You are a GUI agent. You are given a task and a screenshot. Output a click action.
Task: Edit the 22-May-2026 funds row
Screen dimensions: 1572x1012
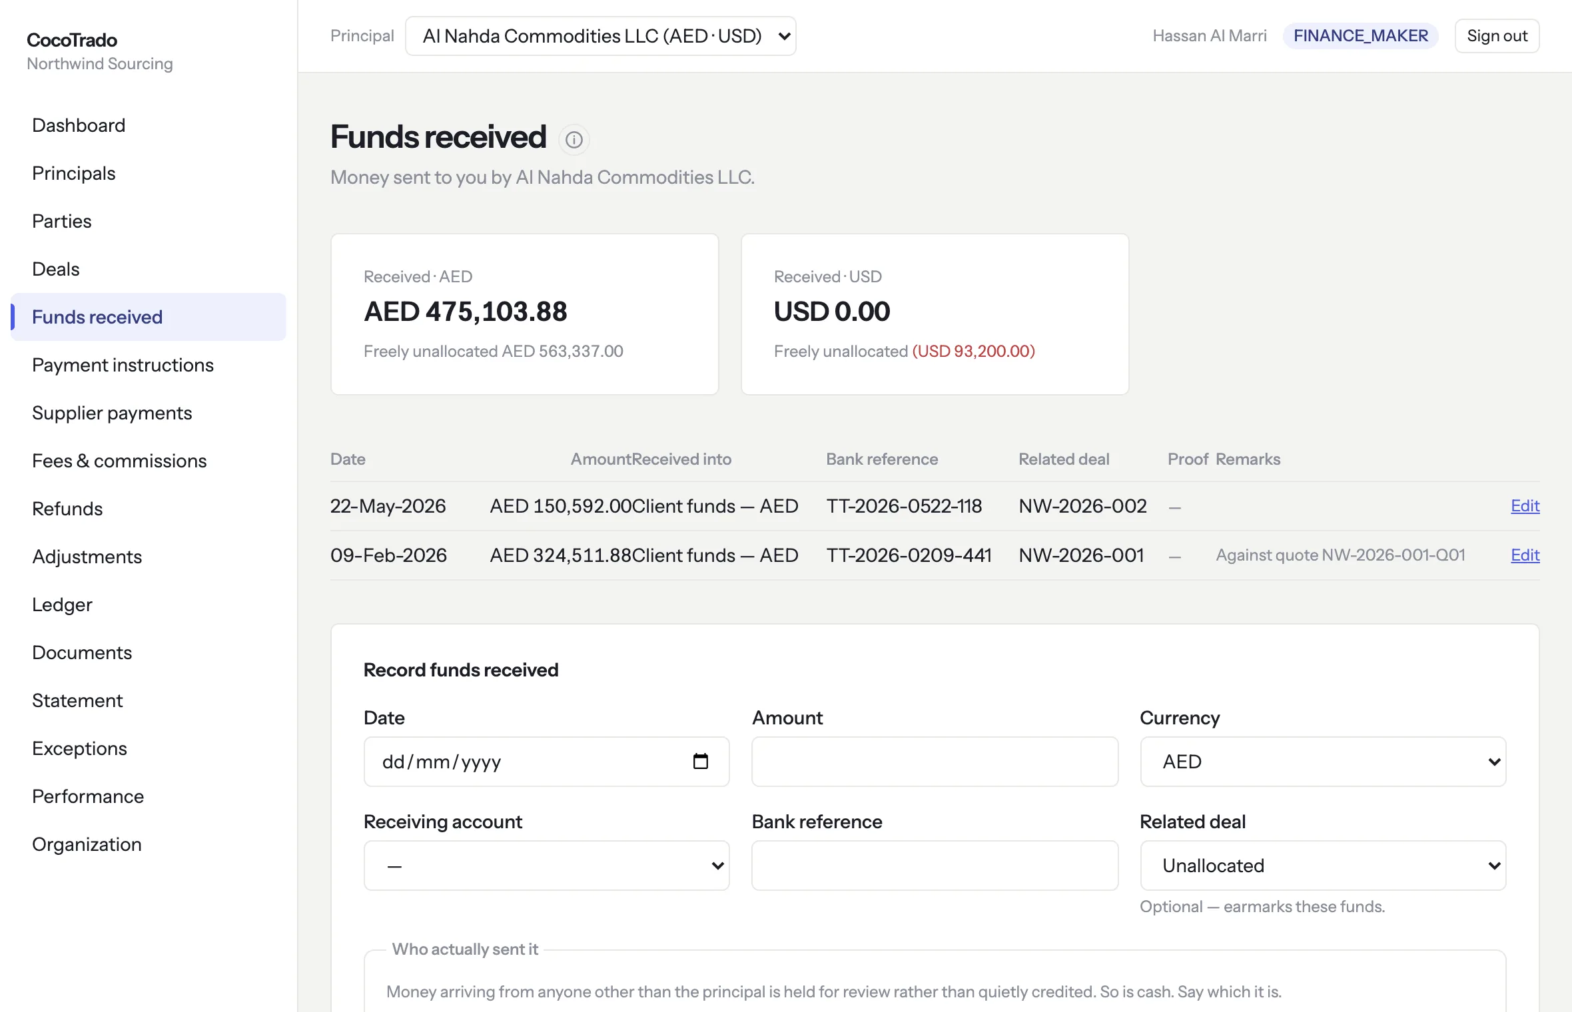pos(1525,506)
